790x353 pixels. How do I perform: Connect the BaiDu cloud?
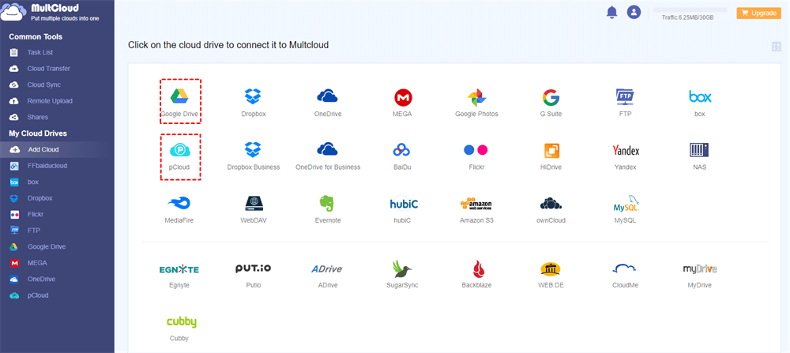[402, 156]
